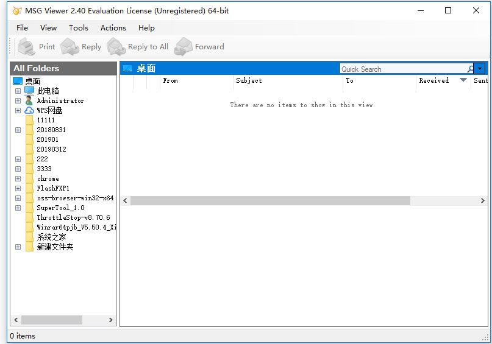The height and width of the screenshot is (344, 492).
Task: Open the Quick Search dropdown arrow
Action: [480, 69]
